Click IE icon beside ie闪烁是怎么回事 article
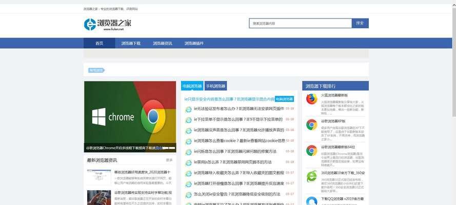Image resolution: width=456 pixels, height=205 pixels. [188, 152]
